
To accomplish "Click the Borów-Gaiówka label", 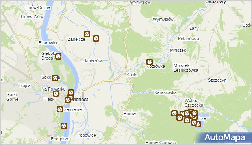I will pos(161,142).
